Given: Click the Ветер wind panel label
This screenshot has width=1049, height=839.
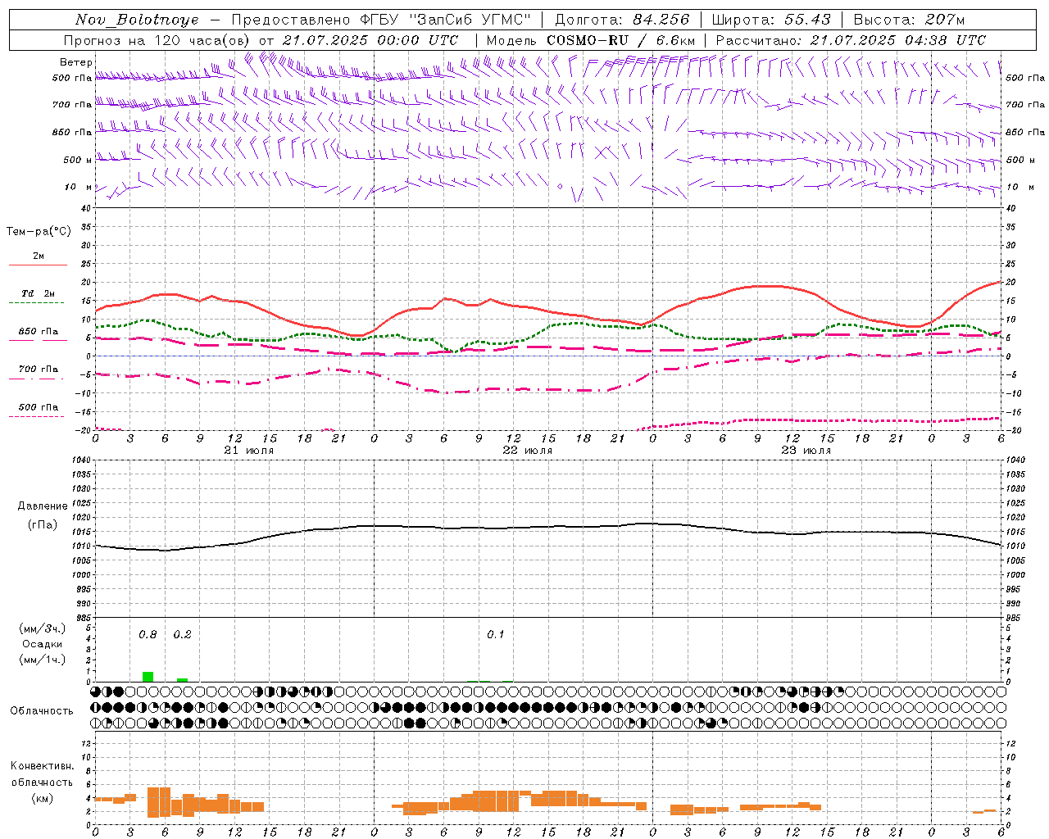Looking at the screenshot, I should 76,62.
